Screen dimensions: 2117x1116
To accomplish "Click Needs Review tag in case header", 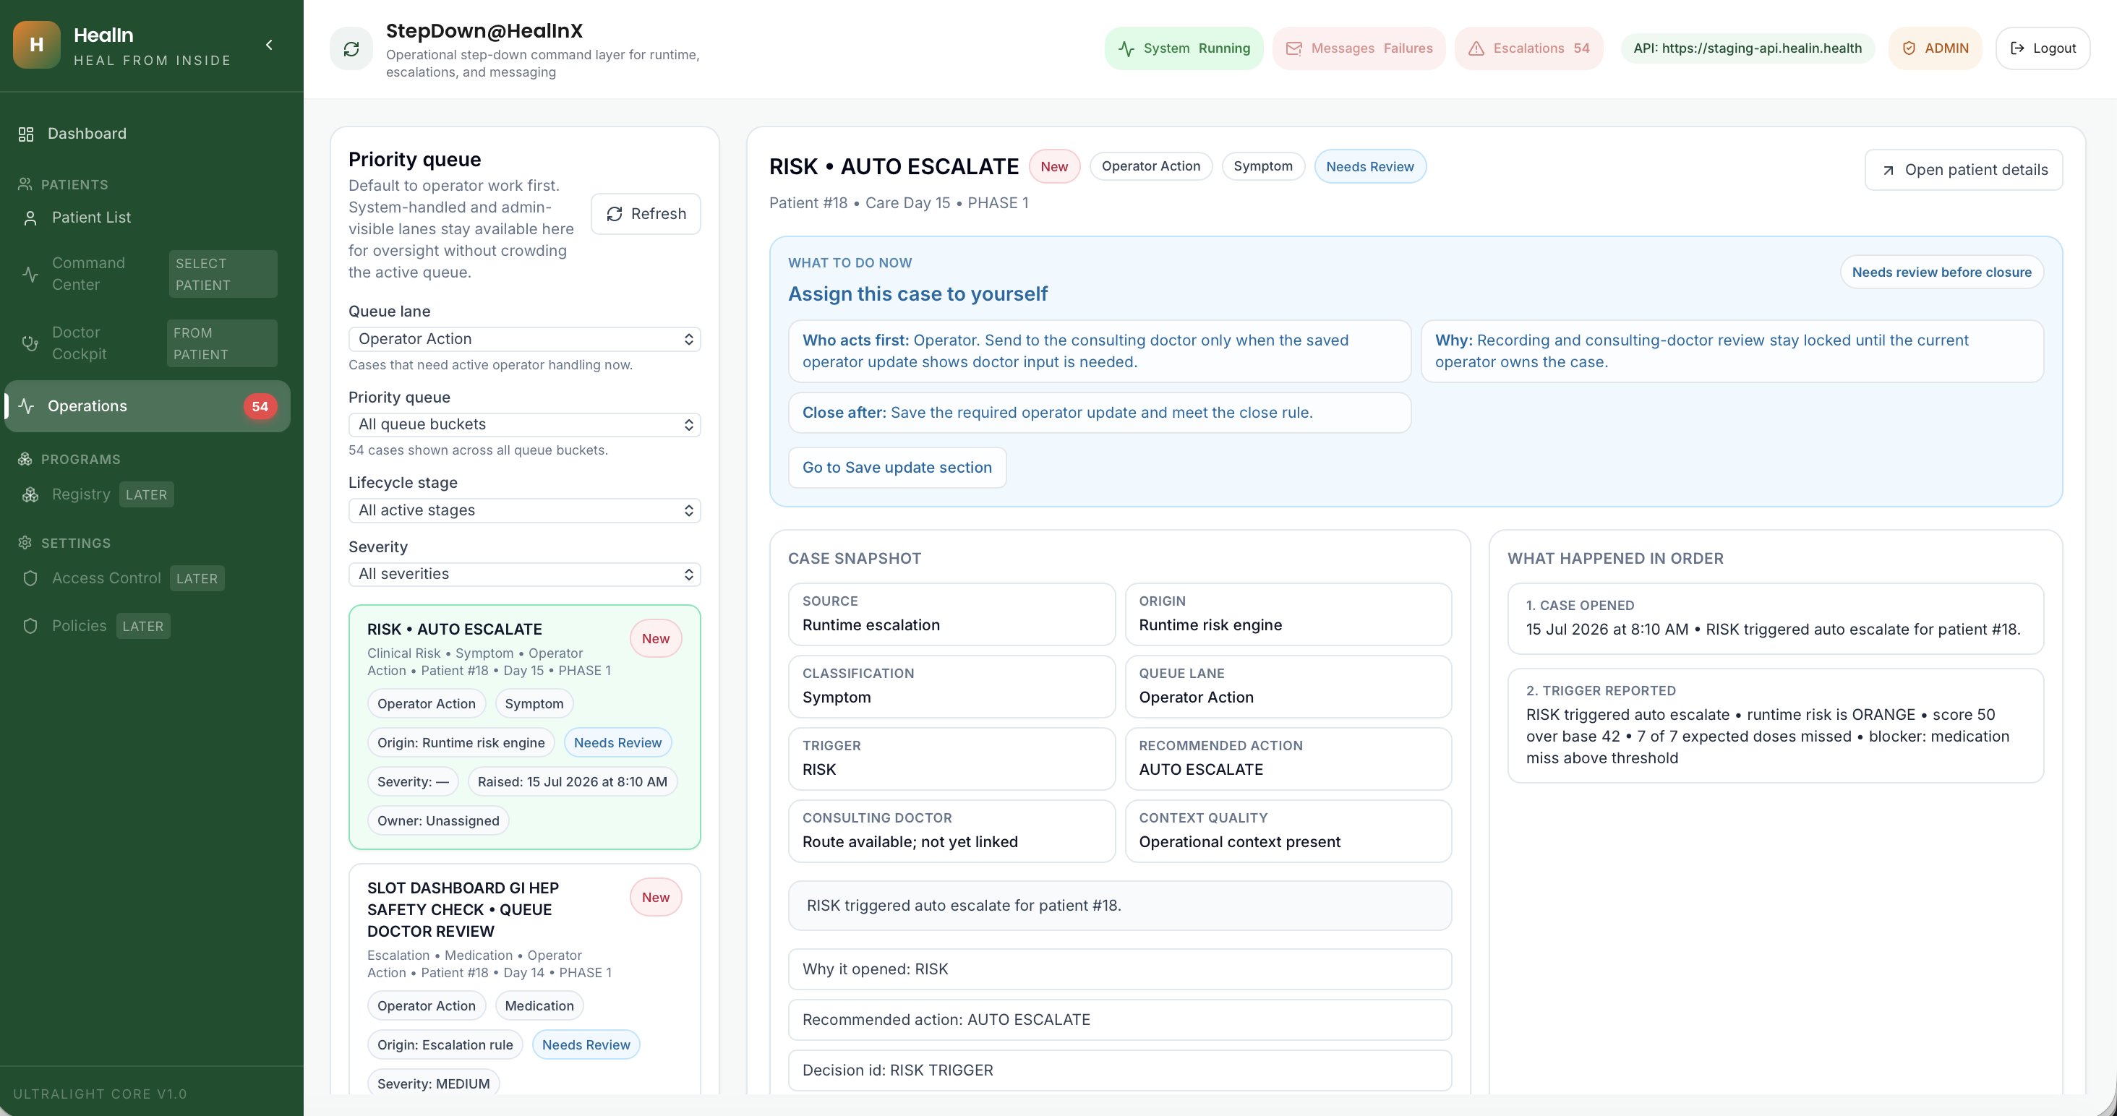I will pyautogui.click(x=1369, y=167).
